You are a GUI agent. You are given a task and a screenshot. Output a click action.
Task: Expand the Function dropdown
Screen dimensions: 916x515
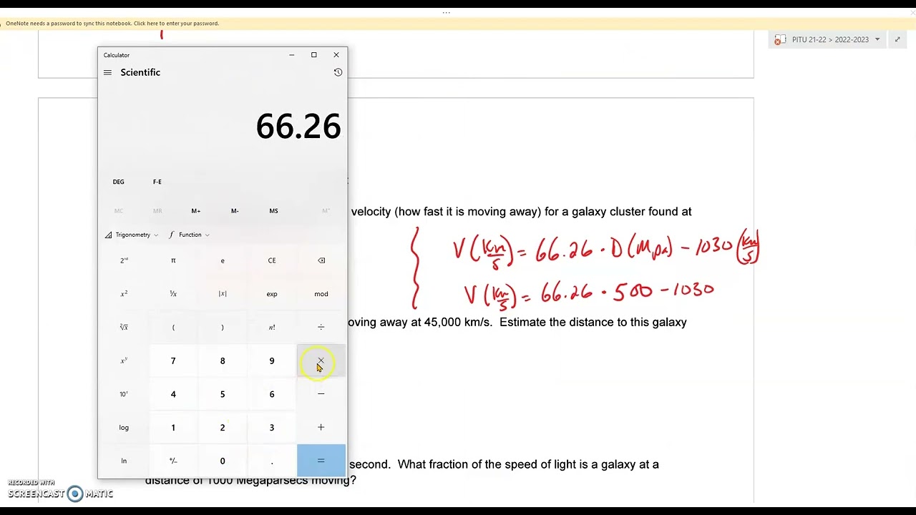[190, 235]
